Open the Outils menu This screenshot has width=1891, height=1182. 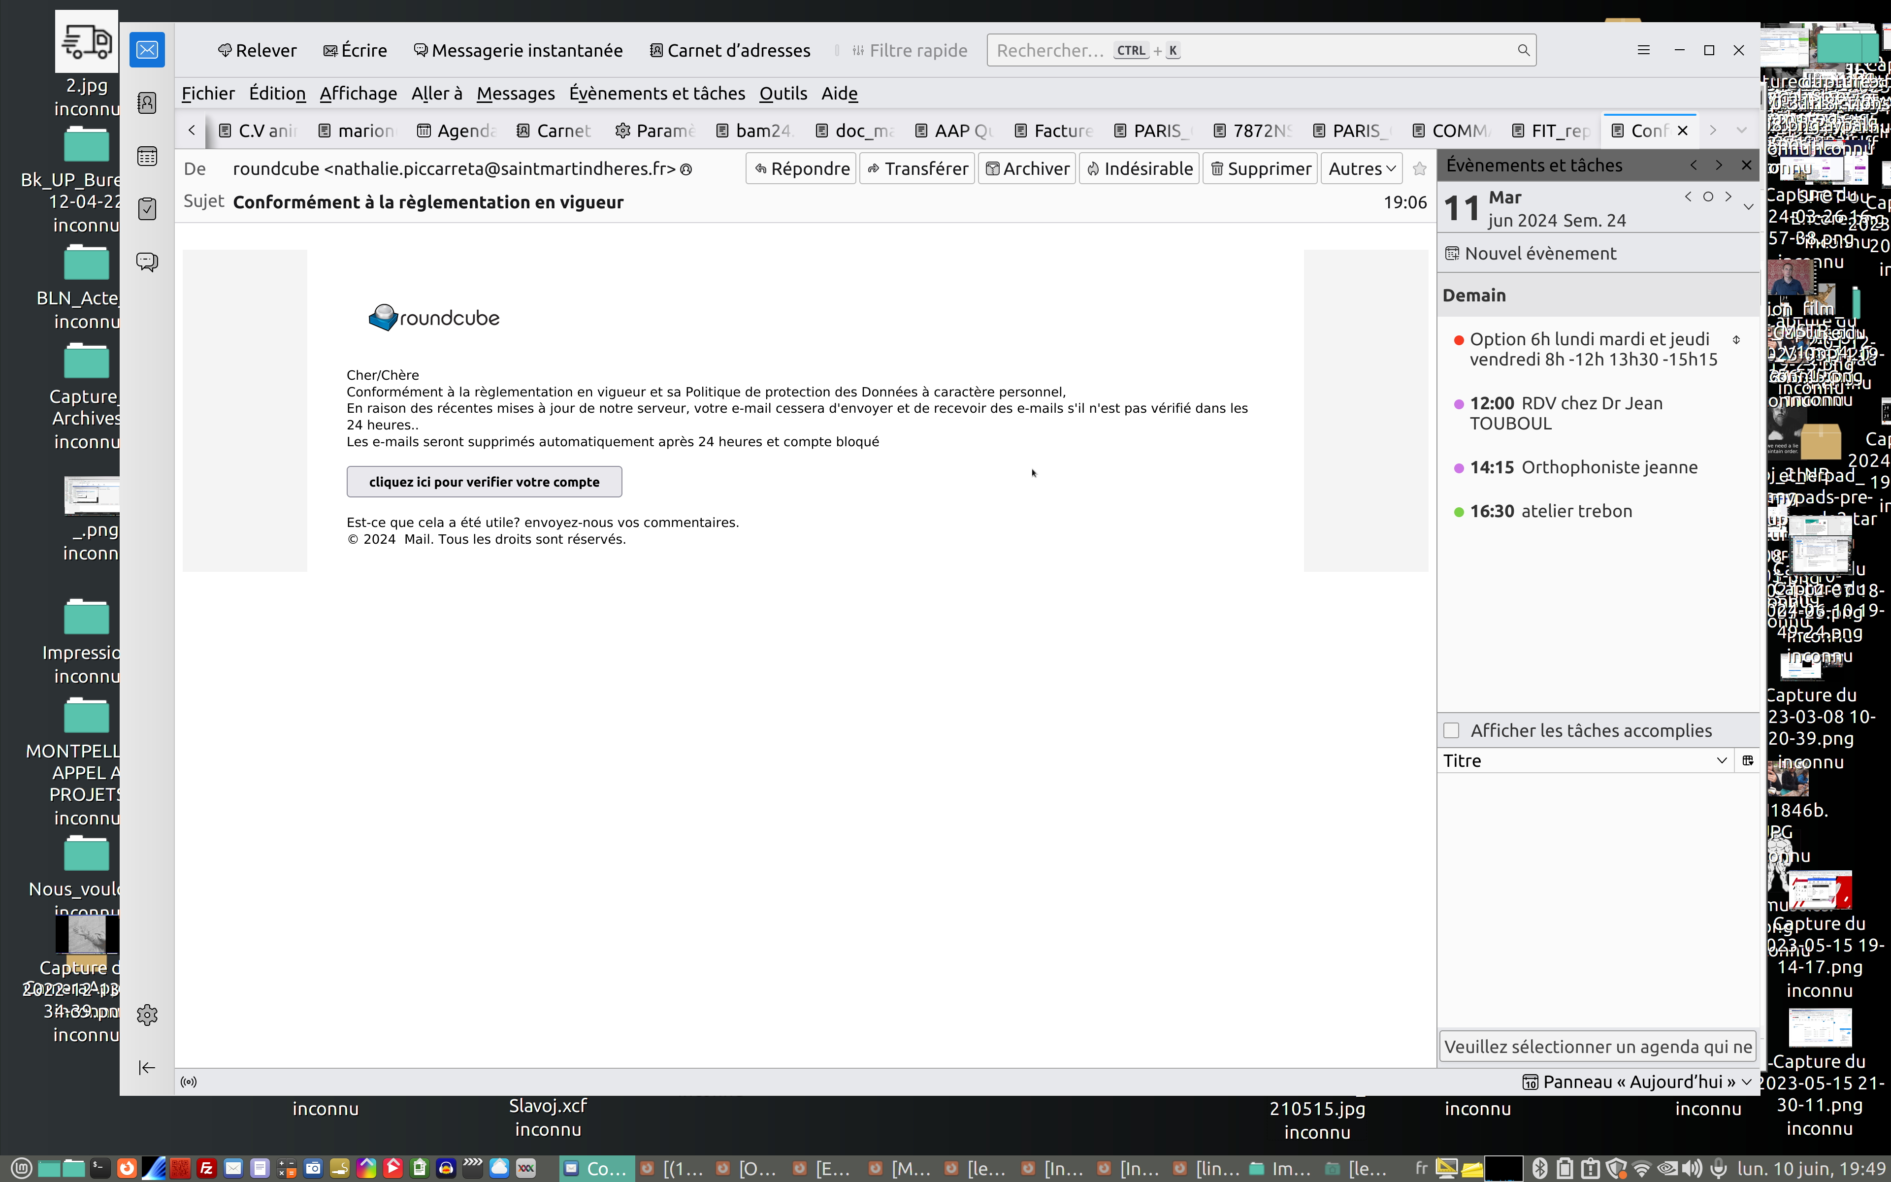(782, 94)
